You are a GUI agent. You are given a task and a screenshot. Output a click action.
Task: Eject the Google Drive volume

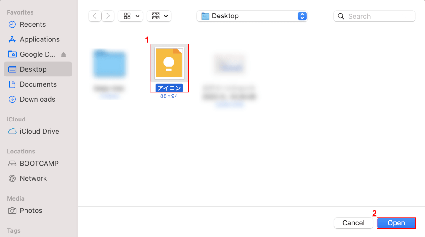(63, 55)
